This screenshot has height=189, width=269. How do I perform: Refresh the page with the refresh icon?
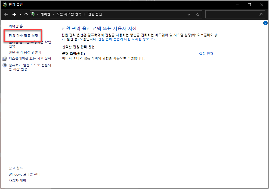(197, 14)
